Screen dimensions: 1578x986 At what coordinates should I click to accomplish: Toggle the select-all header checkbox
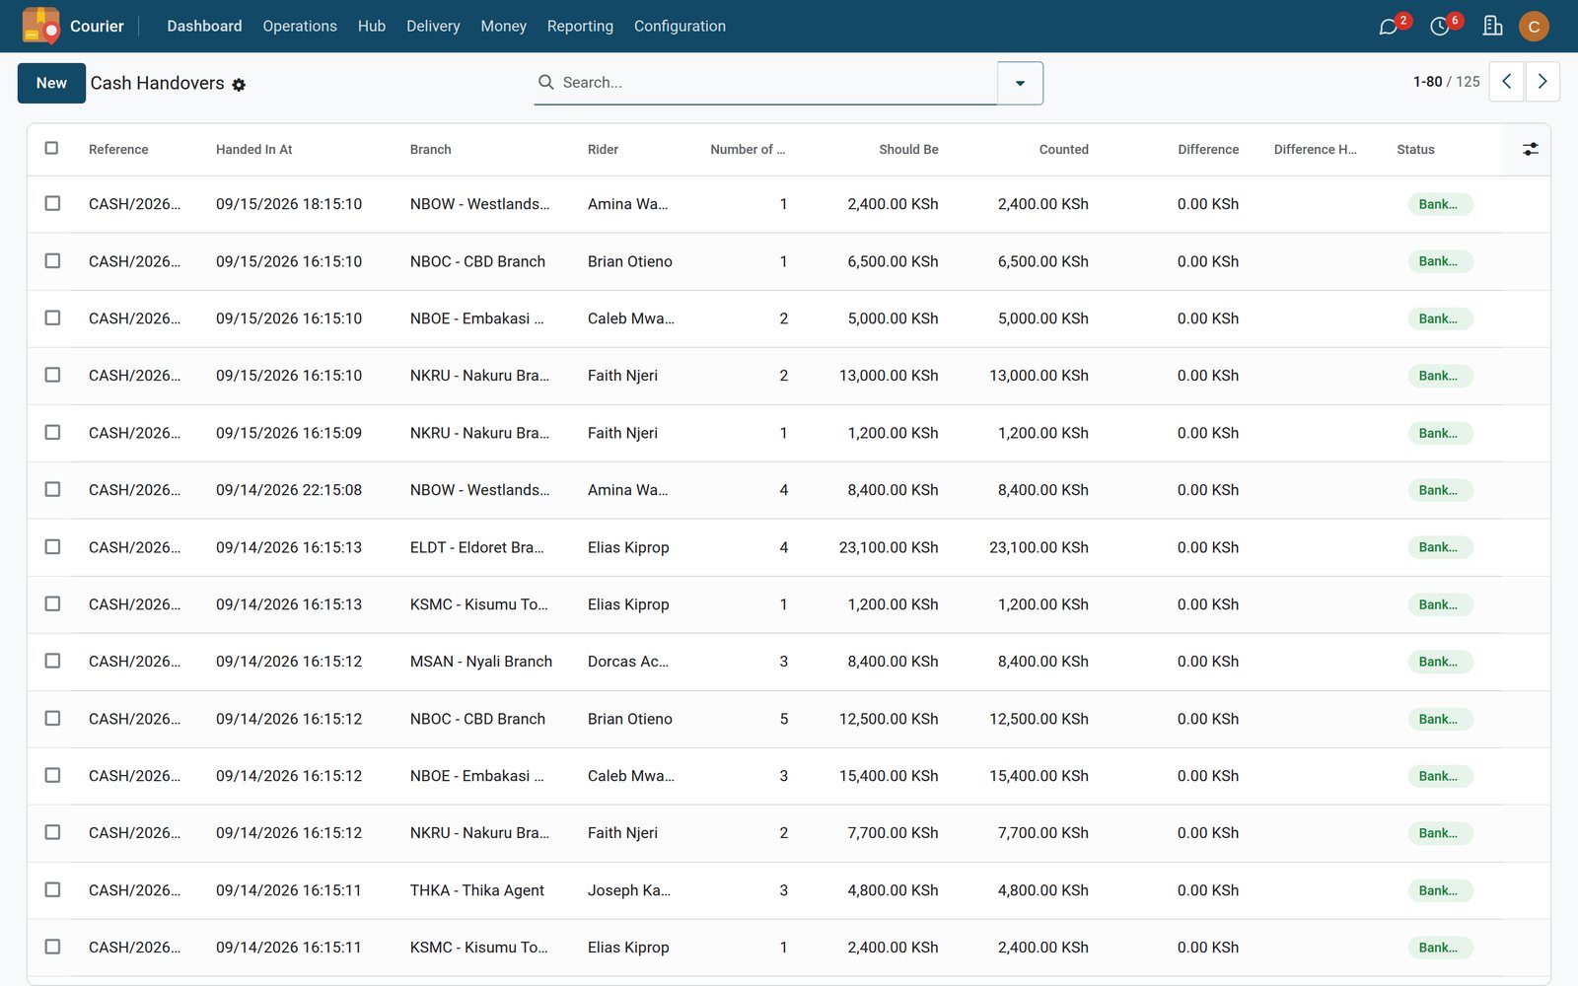tap(52, 148)
